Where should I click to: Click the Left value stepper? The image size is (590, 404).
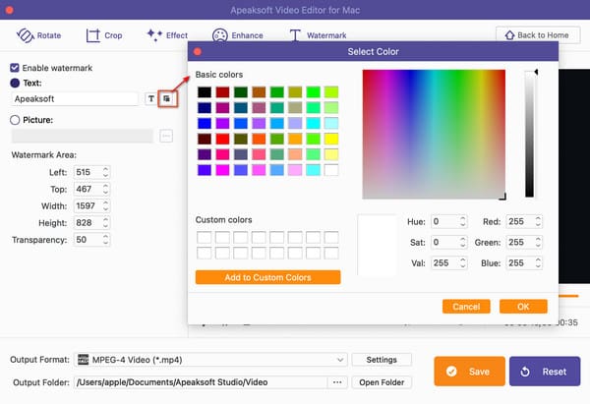point(106,172)
